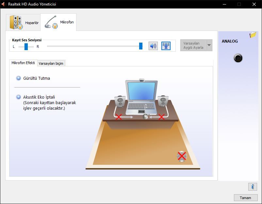
Task: Click the information icon near Tamam button
Action: coord(252,187)
